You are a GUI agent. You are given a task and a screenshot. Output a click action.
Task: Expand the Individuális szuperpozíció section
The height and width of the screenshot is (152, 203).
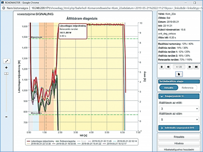point(179,128)
